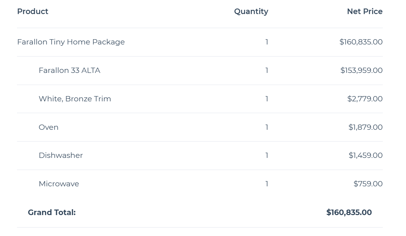Click the Dishwasher price $1,459.00

pyautogui.click(x=365, y=155)
